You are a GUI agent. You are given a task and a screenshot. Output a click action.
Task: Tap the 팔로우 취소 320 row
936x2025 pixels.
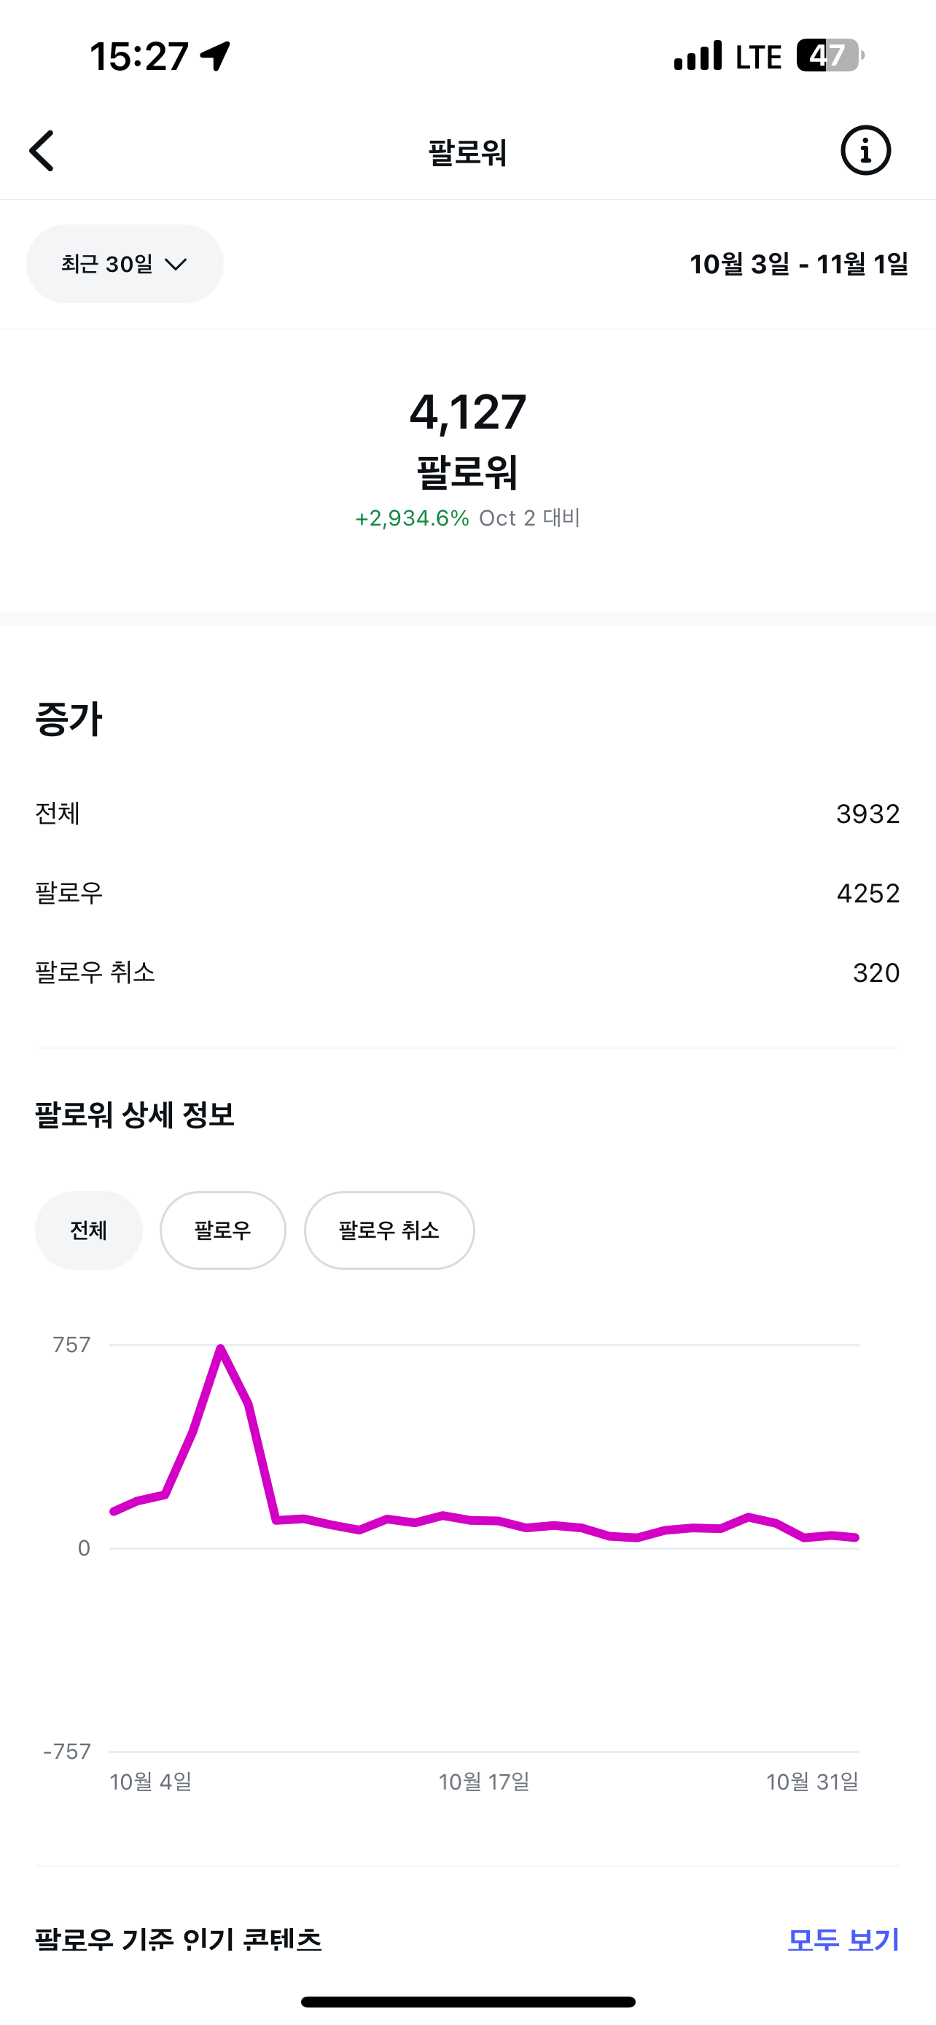[x=467, y=972]
